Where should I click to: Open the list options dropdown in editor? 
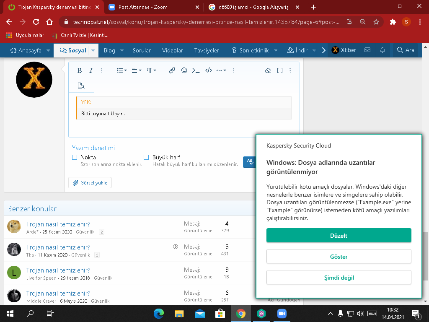coord(121,70)
